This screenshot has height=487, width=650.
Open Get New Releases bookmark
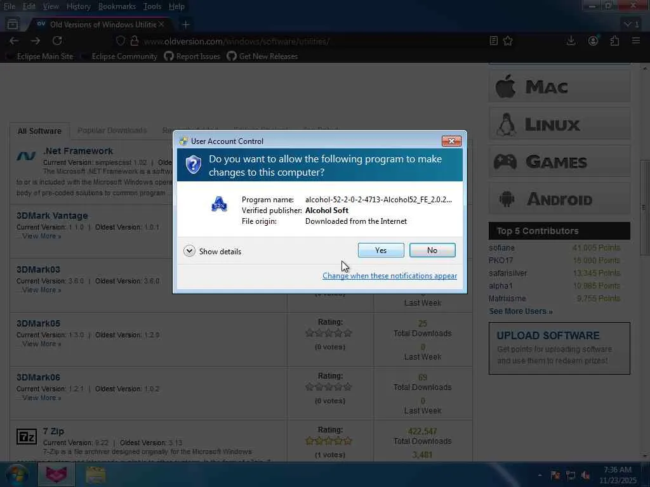[x=262, y=56]
